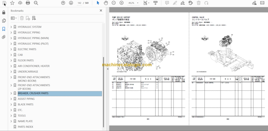Expand HYDRAULIC PIPING (PILOT) bookmark
268x131 pixels.
click(x=11, y=44)
